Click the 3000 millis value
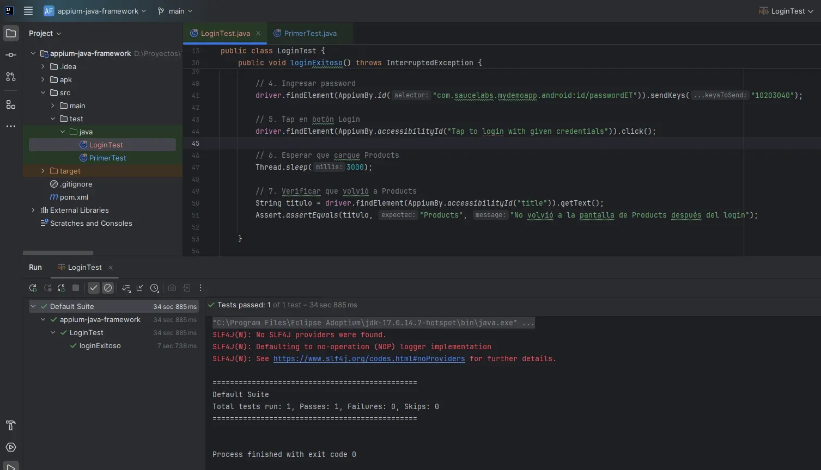 pyautogui.click(x=355, y=167)
